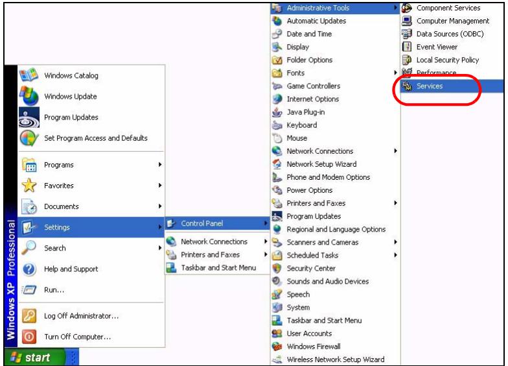
Task: Click the Favorites star icon
Action: click(29, 186)
